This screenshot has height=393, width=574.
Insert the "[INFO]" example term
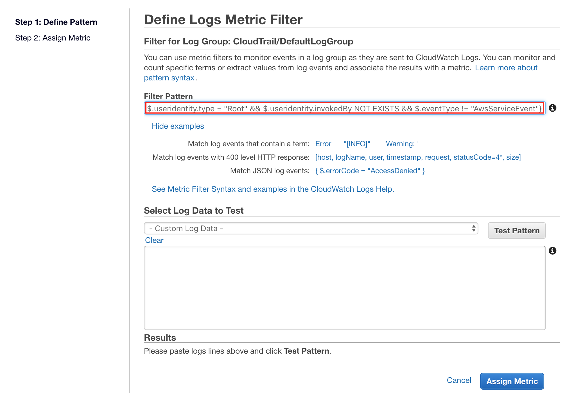point(357,144)
